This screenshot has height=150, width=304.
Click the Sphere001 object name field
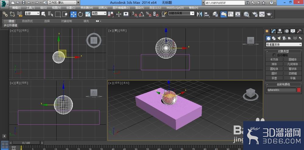[x=281, y=90]
